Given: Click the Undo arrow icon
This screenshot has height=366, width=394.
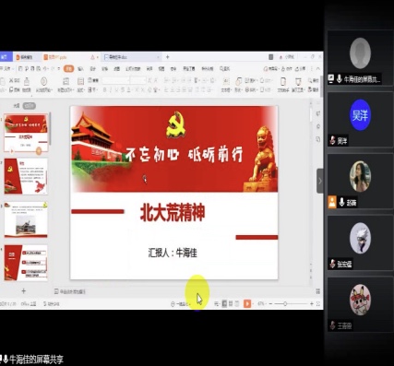Looking at the screenshot, I should 45,68.
